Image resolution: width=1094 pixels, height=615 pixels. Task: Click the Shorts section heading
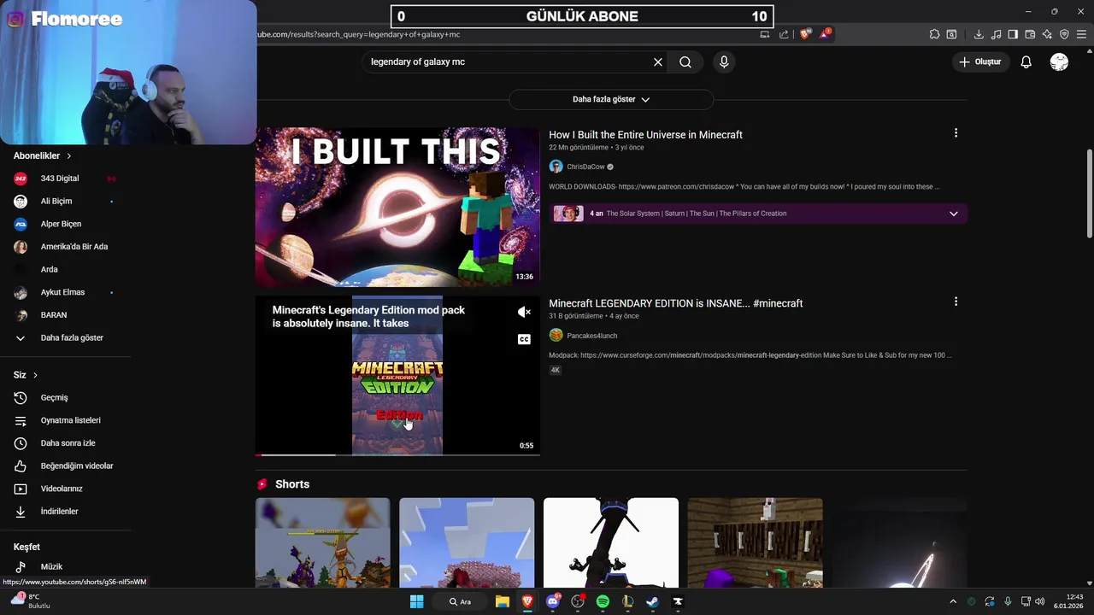pos(292,484)
